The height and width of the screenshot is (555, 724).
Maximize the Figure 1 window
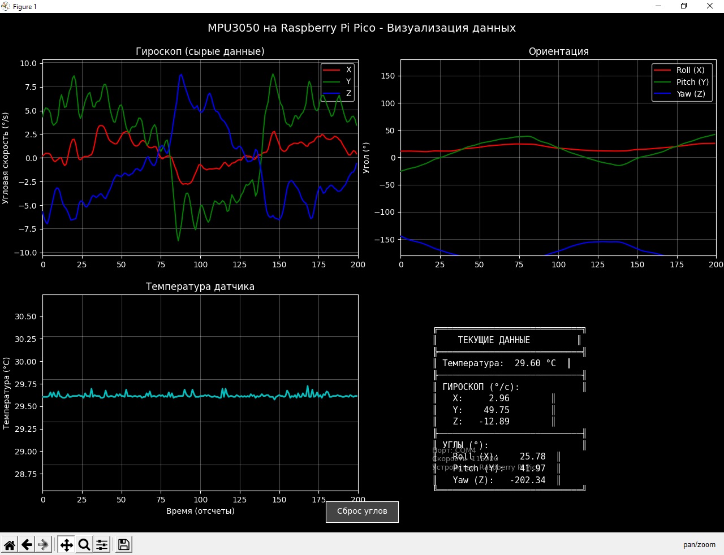(x=684, y=6)
